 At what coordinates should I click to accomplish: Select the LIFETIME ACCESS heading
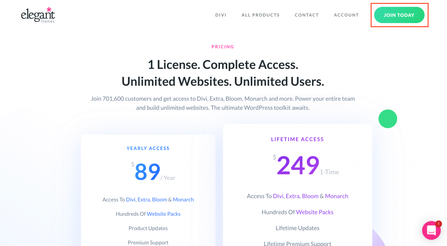297,139
